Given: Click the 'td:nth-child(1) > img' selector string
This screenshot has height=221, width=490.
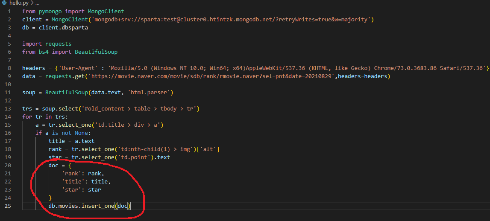Looking at the screenshot, I should [x=158, y=149].
